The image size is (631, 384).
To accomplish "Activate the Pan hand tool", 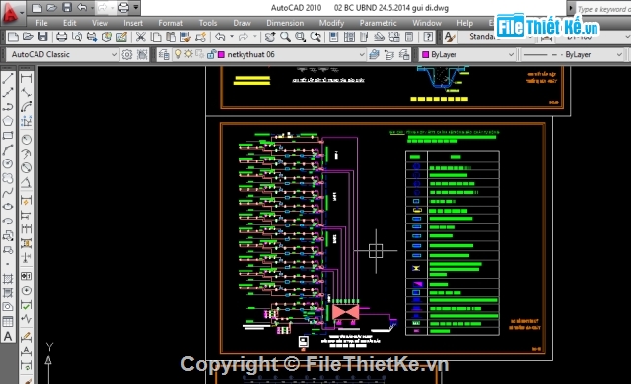I will [270, 37].
